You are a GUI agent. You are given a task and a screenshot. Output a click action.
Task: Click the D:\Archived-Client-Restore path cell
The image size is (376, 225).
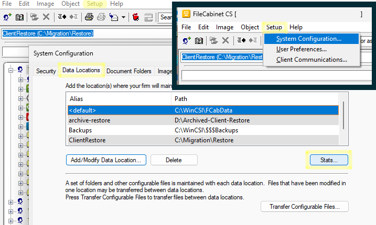click(x=212, y=120)
